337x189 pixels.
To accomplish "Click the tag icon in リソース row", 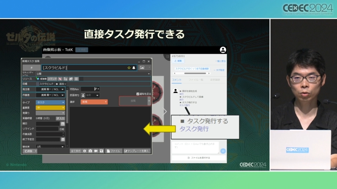I will [60, 79].
